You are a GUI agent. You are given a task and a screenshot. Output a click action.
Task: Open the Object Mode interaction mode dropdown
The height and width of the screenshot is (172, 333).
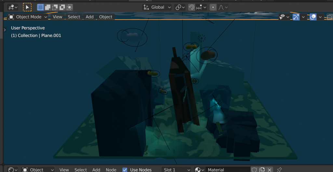pyautogui.click(x=28, y=17)
